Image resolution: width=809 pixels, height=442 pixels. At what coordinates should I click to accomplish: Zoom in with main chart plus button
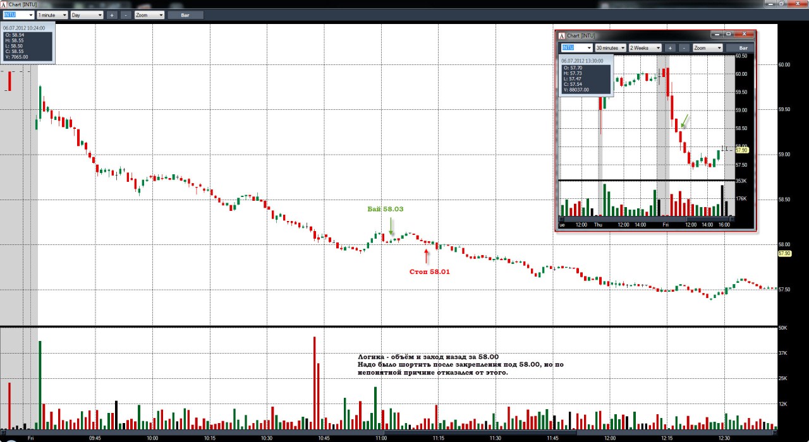(x=111, y=15)
